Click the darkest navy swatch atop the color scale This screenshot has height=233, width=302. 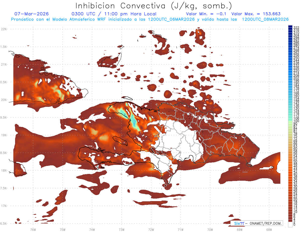click(x=290, y=26)
